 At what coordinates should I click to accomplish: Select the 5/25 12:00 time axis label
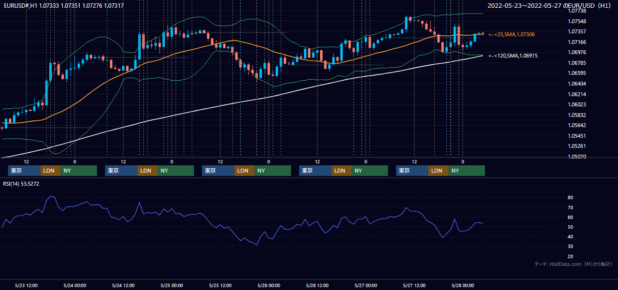pyautogui.click(x=221, y=285)
